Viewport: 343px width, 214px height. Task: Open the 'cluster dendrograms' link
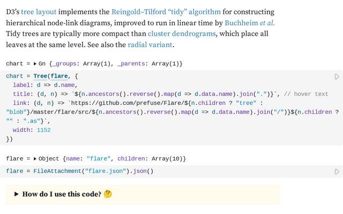(182, 34)
